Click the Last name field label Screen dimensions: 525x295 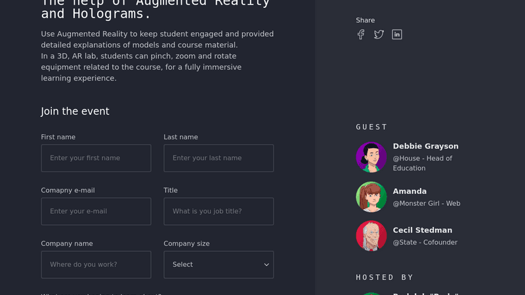point(180,137)
